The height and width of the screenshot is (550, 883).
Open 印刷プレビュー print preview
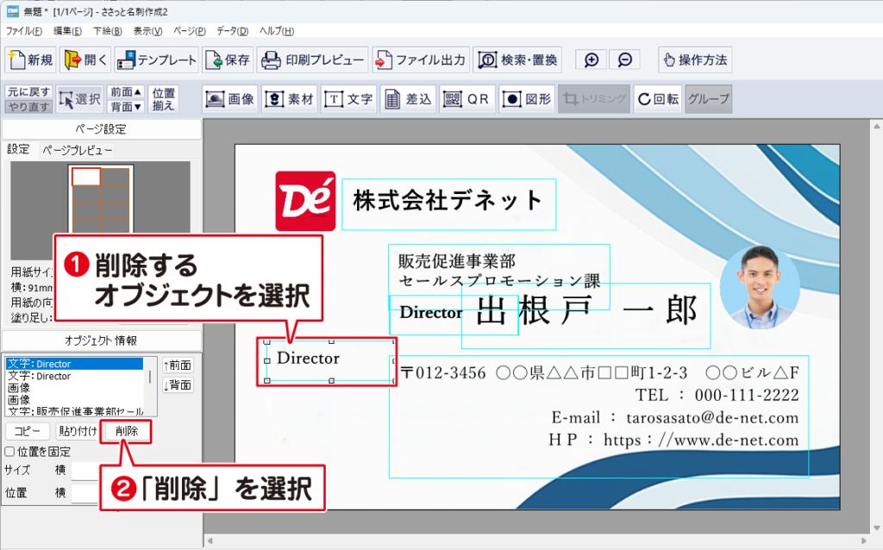click(x=312, y=59)
